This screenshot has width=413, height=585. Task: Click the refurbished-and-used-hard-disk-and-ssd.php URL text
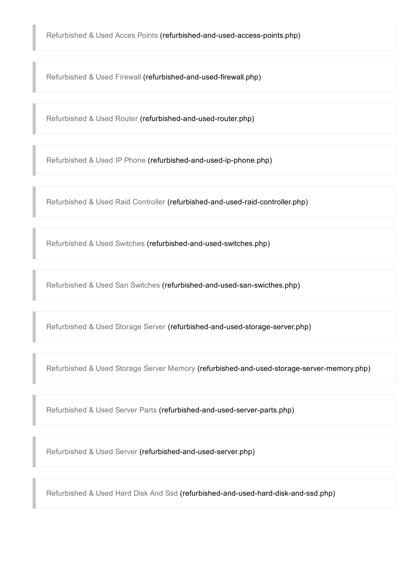pos(258,493)
